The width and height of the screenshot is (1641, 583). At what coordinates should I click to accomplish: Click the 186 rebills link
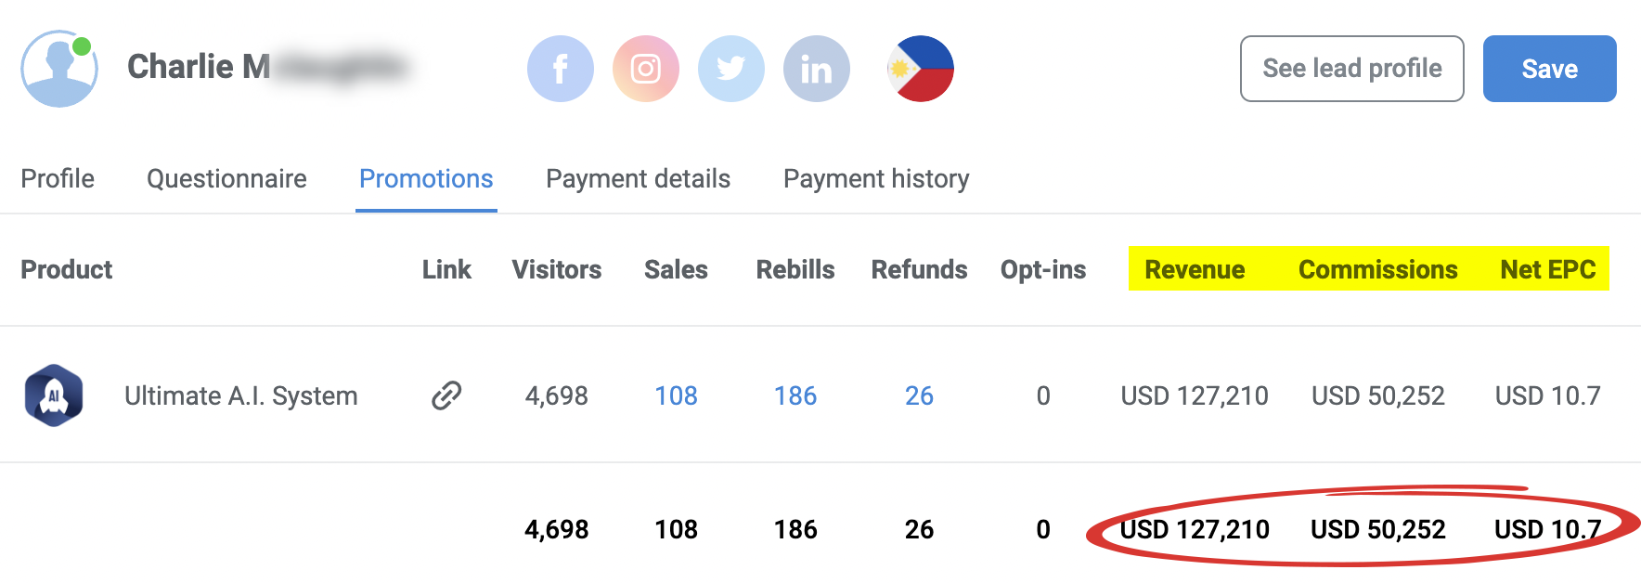[x=795, y=395]
